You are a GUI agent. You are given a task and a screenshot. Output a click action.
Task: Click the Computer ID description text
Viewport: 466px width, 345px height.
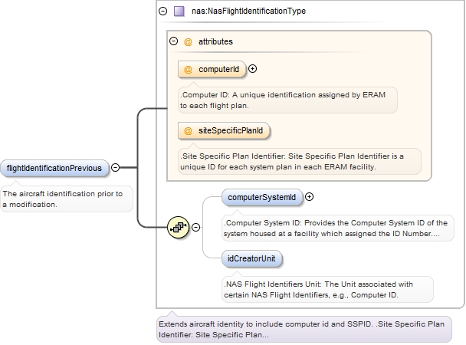(x=287, y=100)
